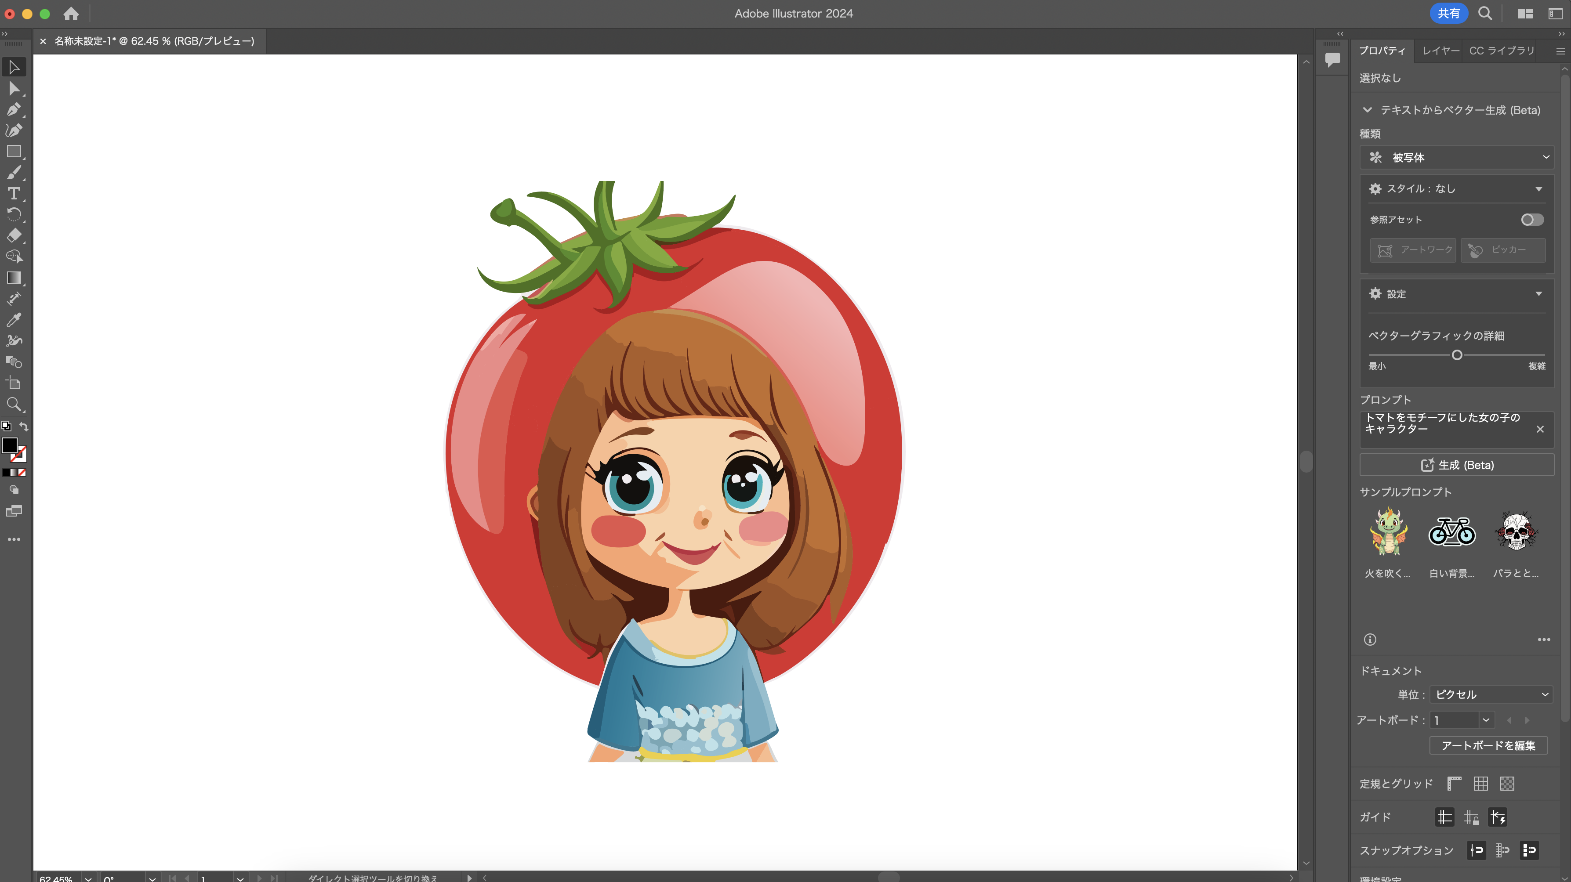Select the Artboard tool
This screenshot has width=1571, height=882.
14,383
